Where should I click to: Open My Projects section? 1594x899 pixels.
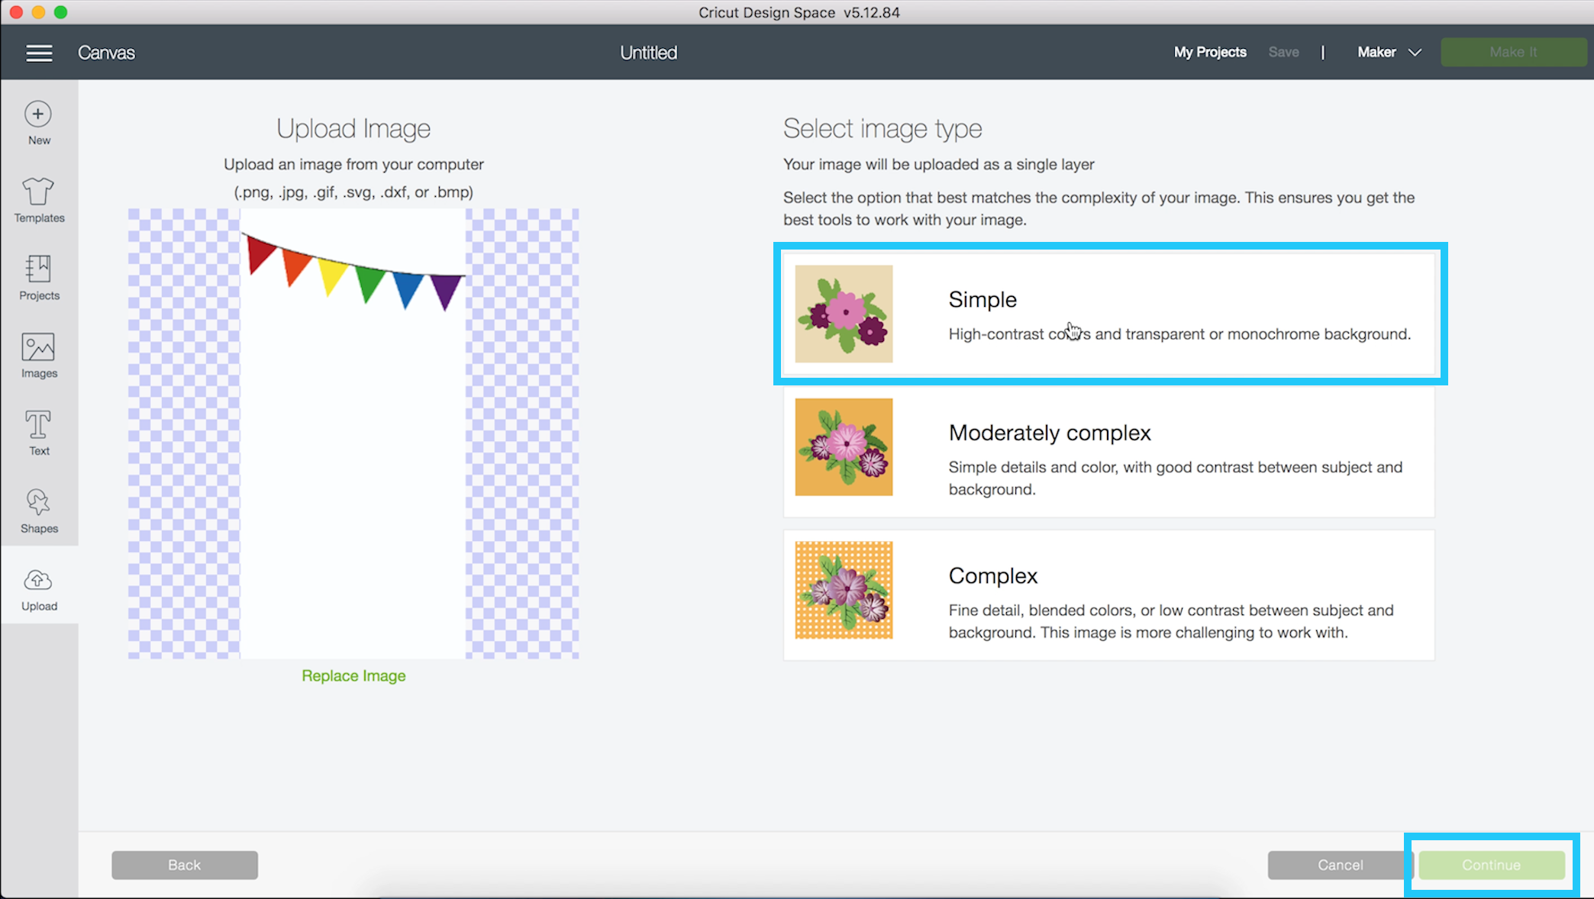1210,51
